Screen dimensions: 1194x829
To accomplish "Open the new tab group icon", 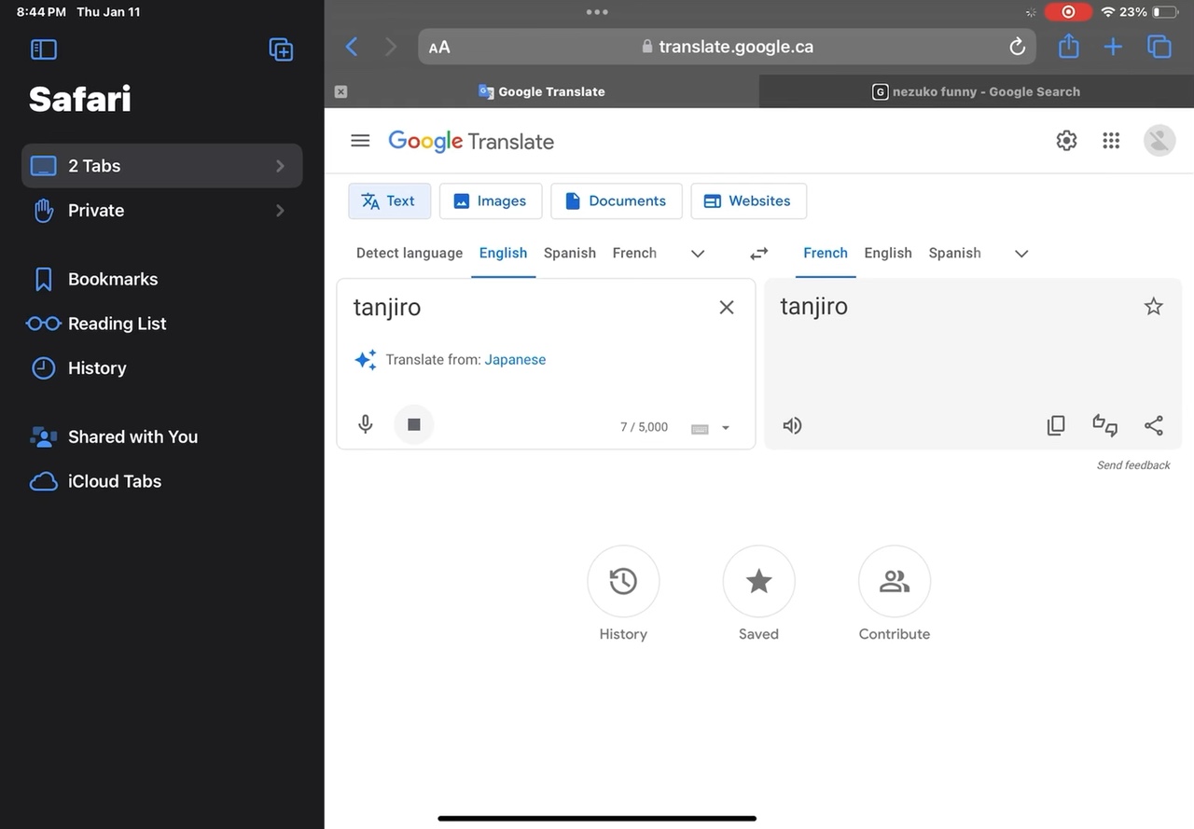I will pyautogui.click(x=281, y=49).
